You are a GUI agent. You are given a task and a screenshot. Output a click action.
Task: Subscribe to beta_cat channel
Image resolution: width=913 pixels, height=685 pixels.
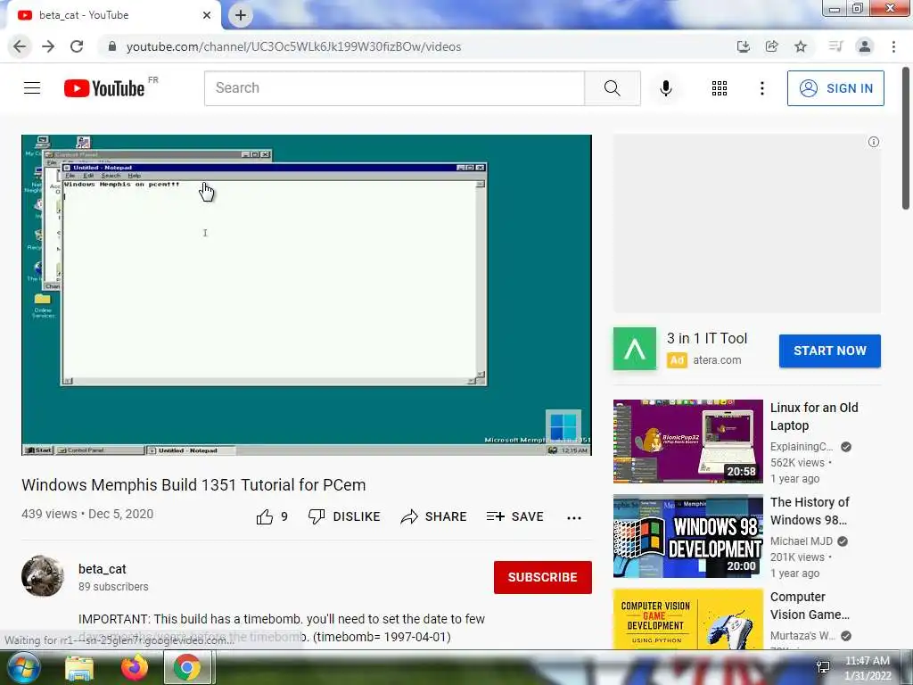pyautogui.click(x=543, y=577)
